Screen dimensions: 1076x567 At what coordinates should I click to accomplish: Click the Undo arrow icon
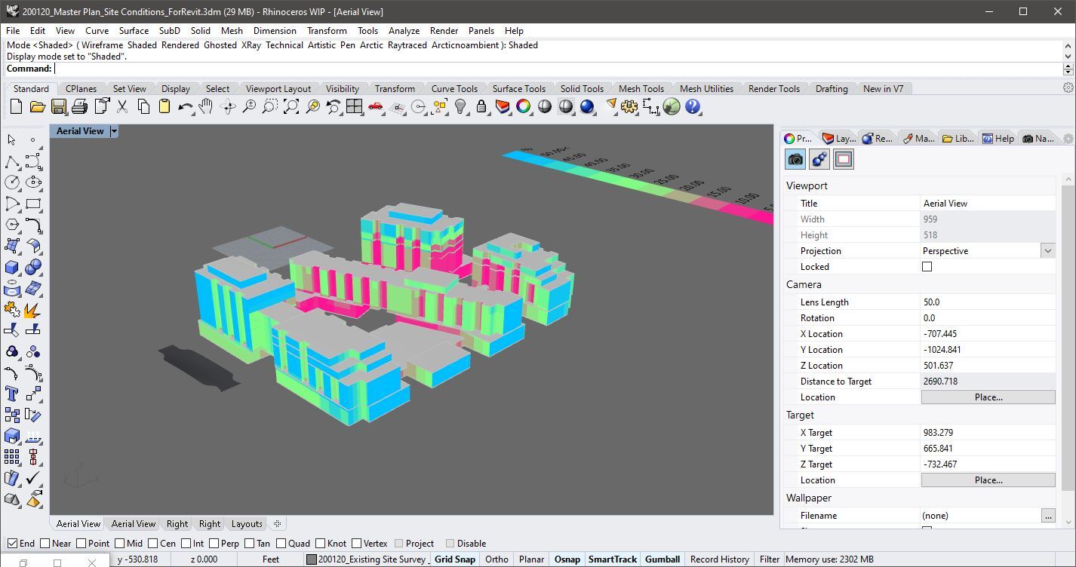pyautogui.click(x=185, y=107)
